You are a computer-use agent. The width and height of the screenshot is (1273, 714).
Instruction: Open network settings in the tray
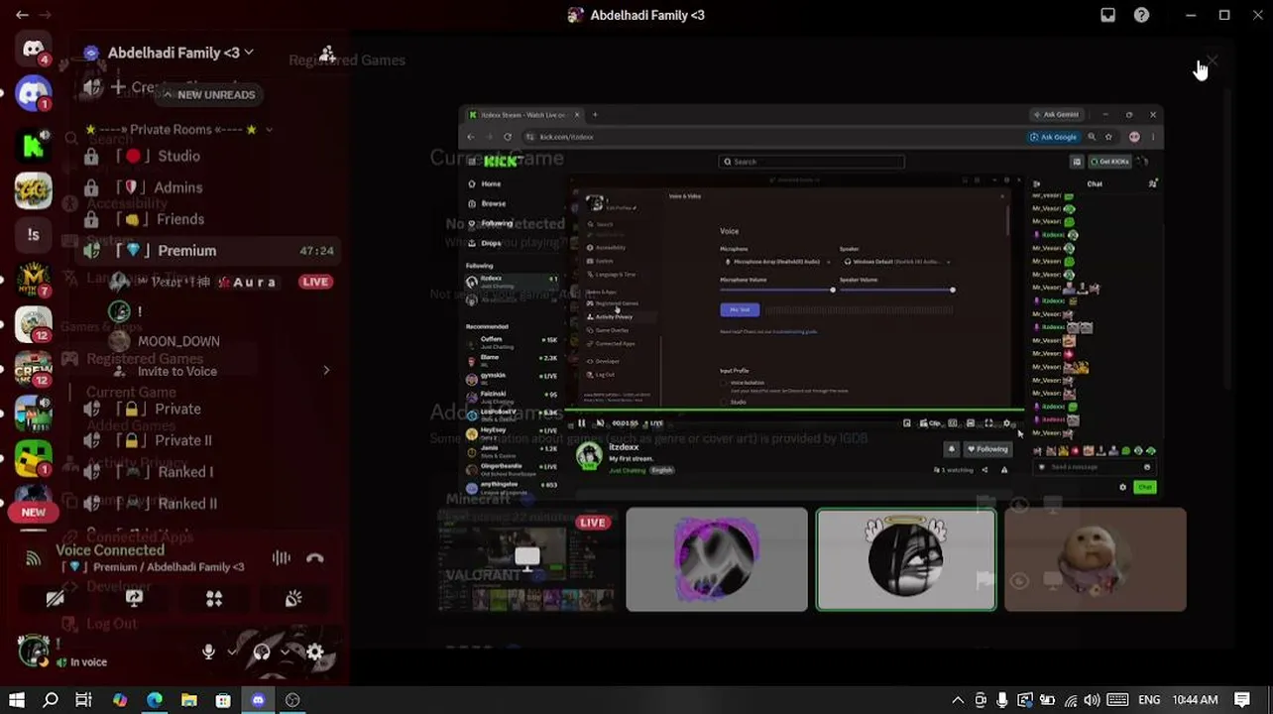tap(1070, 700)
